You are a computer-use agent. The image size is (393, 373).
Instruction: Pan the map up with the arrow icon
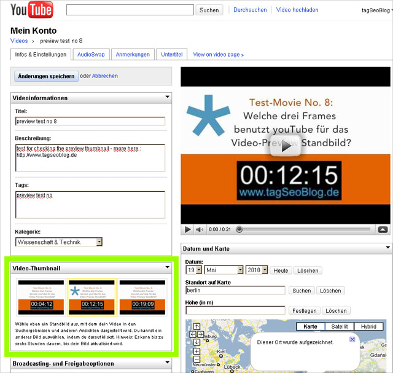(196, 326)
